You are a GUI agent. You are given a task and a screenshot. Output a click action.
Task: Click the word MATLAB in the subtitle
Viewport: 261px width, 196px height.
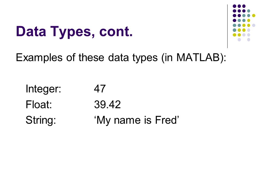click(198, 57)
